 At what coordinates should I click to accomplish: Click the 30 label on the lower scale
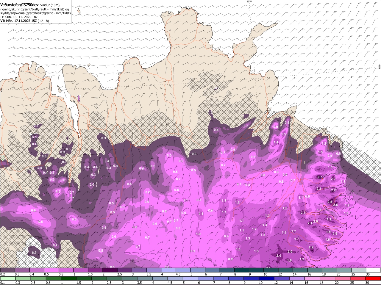point(367,282)
